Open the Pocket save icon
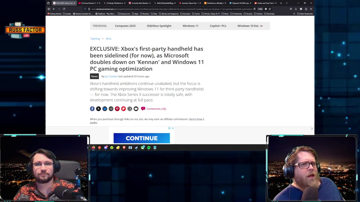 tap(291, 9)
